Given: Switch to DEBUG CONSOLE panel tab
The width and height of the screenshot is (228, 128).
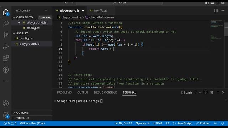Looking at the screenshot, I should pos(105,92).
